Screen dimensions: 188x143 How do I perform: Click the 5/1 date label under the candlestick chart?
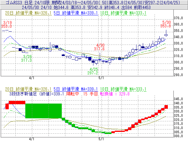[101, 78]
